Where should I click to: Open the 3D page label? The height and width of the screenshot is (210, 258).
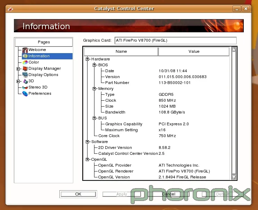point(31,81)
